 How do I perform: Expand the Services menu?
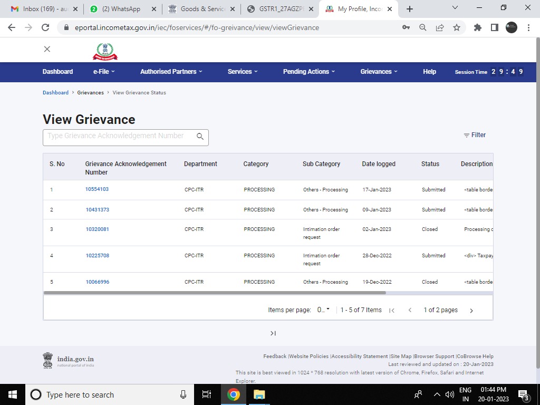243,72
